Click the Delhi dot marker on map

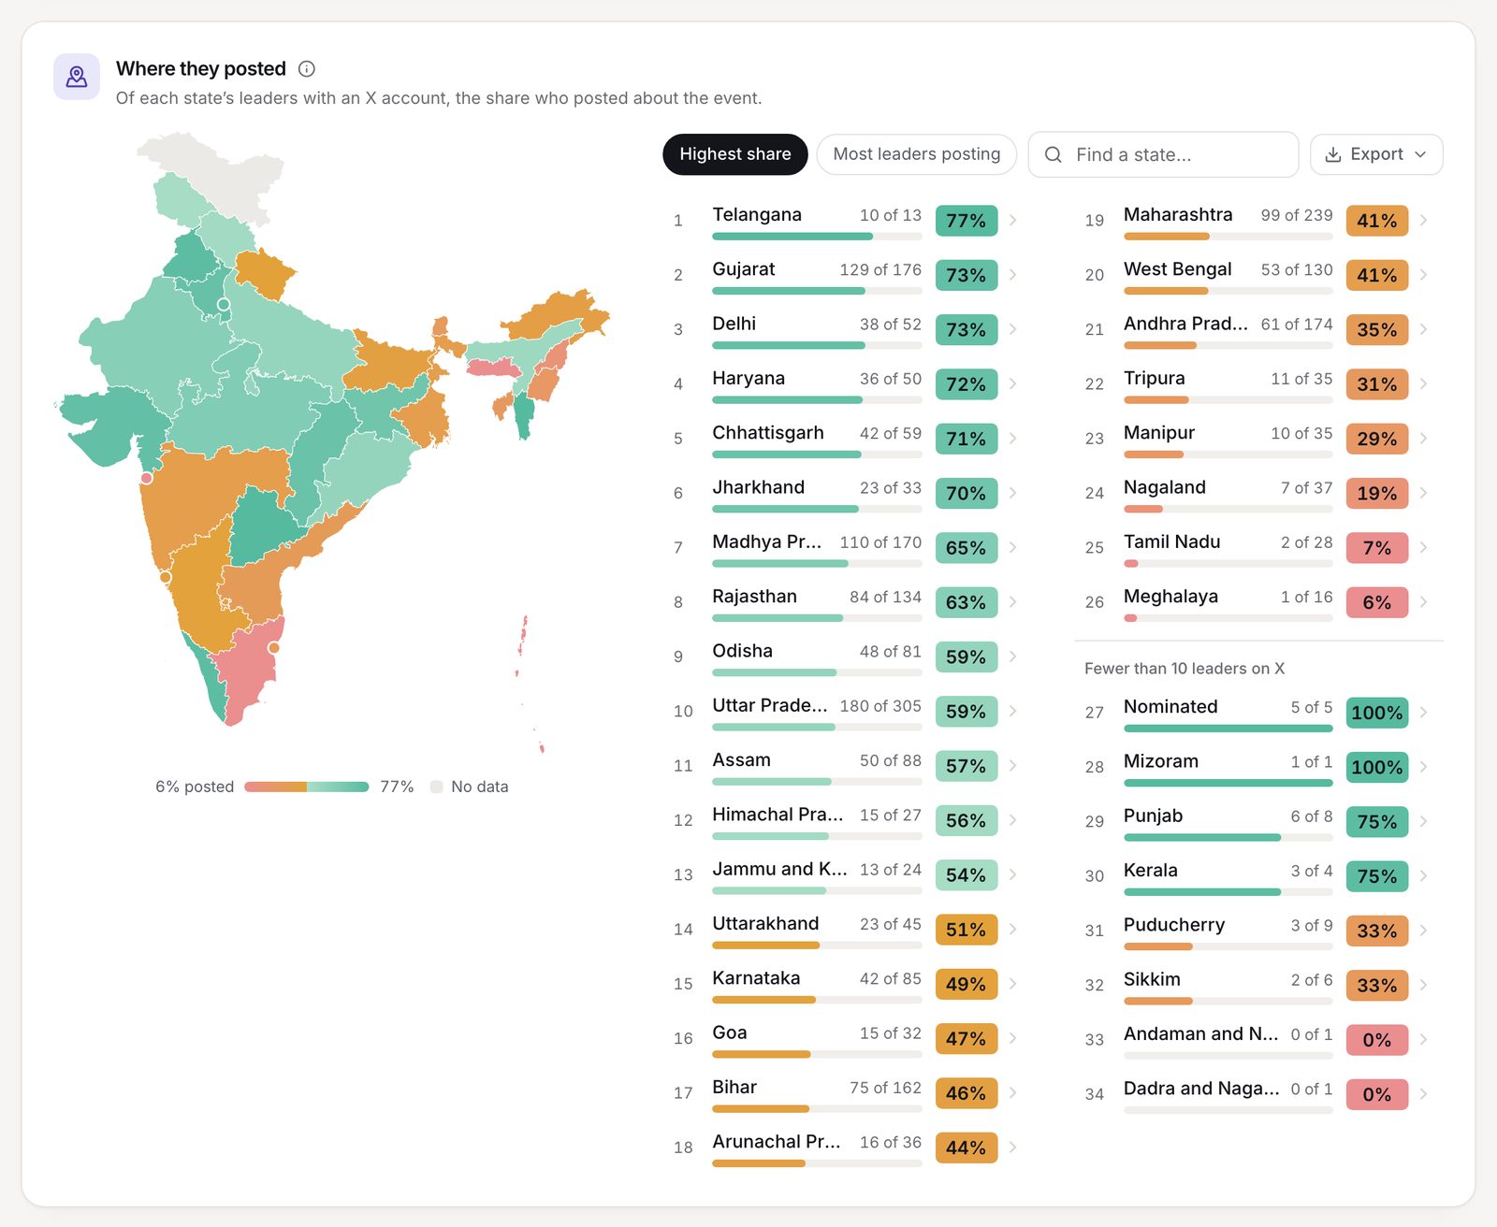click(x=224, y=305)
